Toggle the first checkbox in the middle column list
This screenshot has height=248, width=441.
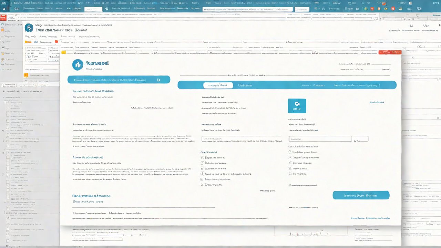coord(202,157)
